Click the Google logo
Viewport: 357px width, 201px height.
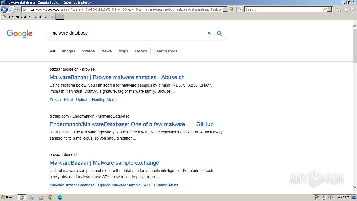point(20,33)
